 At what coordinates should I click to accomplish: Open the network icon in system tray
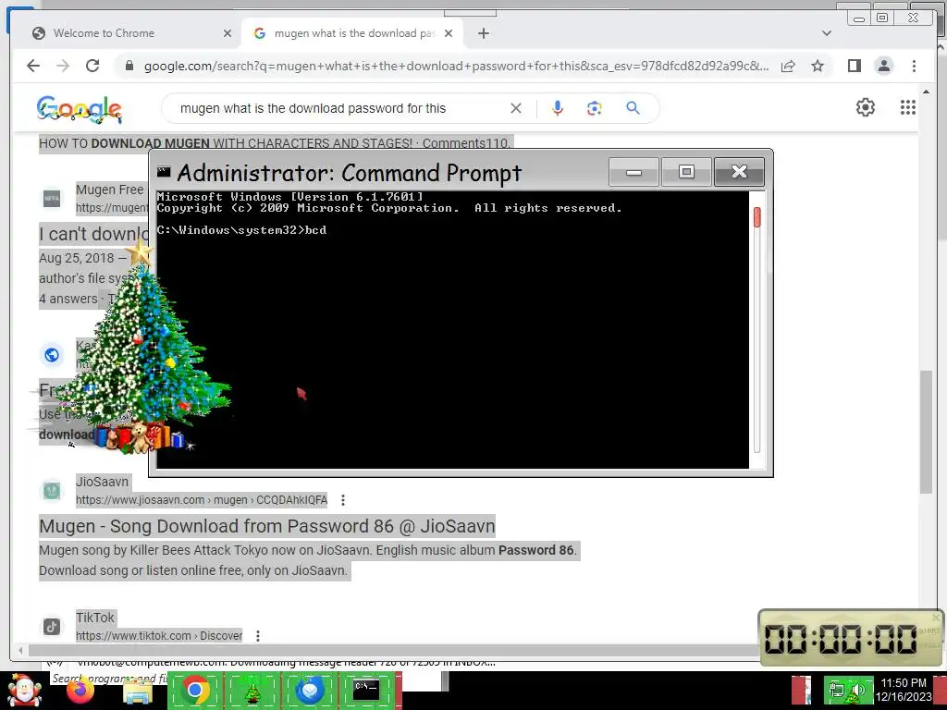[x=837, y=690]
